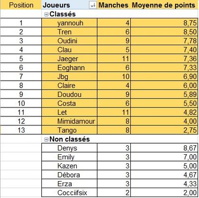The height and width of the screenshot is (198, 199).
Task: Click the Débora name cell
Action: click(x=69, y=175)
